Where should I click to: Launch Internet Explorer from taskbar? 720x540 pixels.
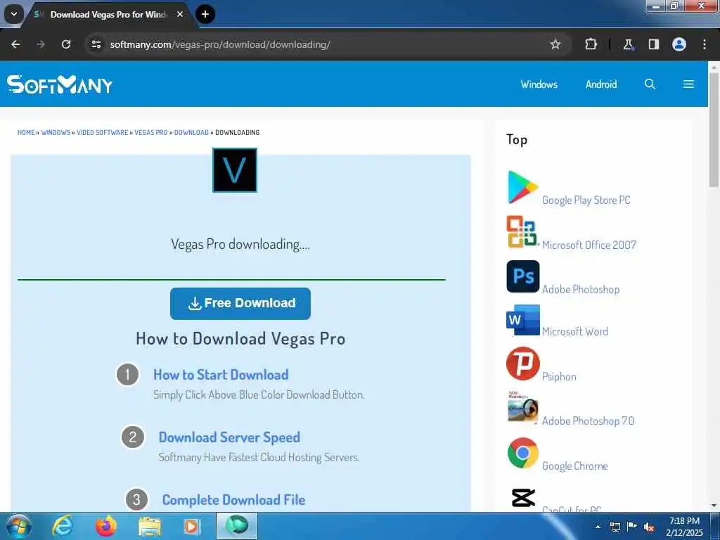click(x=62, y=526)
